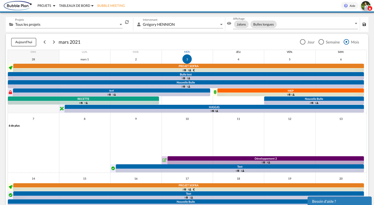Click day number 17
Viewport: 374px width, 205px height.
coord(187,179)
